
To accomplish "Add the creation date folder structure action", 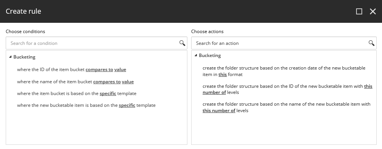I will (x=284, y=71).
